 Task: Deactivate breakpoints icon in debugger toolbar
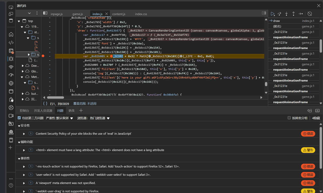pyautogui.click(x=310, y=14)
